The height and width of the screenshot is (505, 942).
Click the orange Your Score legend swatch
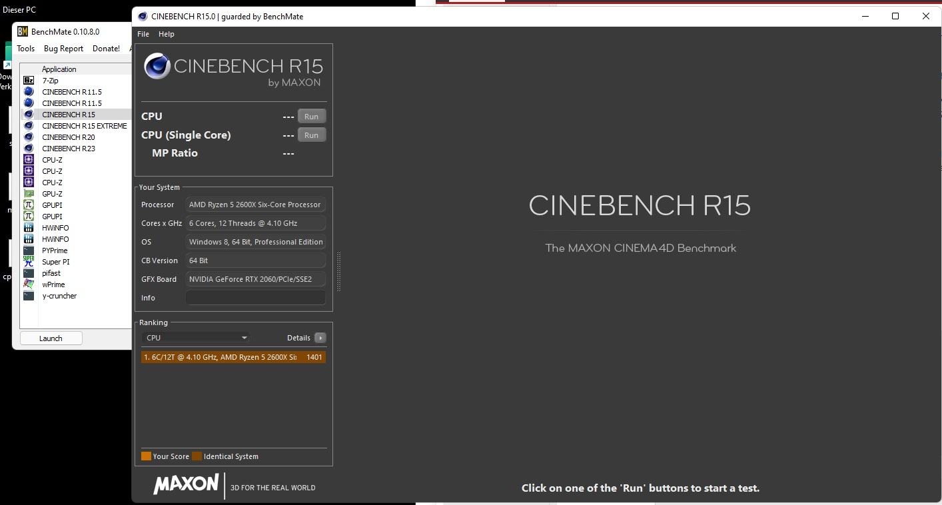click(x=146, y=456)
